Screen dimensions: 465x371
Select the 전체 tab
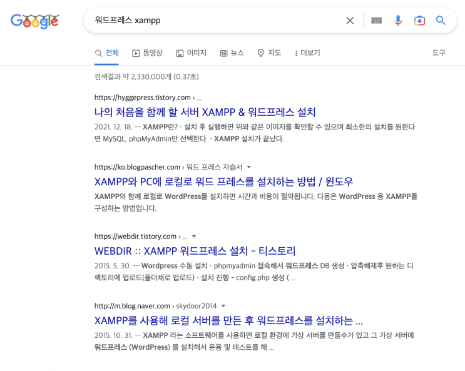click(x=107, y=53)
